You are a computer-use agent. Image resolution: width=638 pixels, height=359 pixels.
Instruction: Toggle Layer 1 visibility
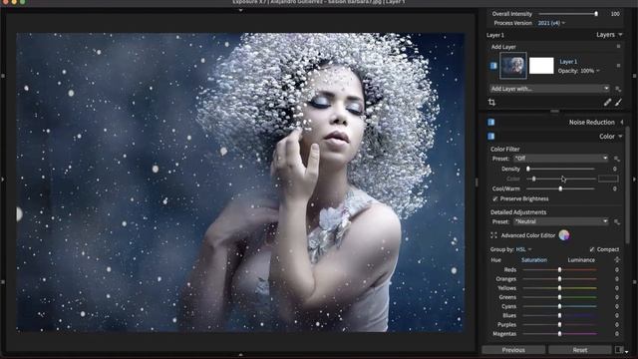click(493, 66)
